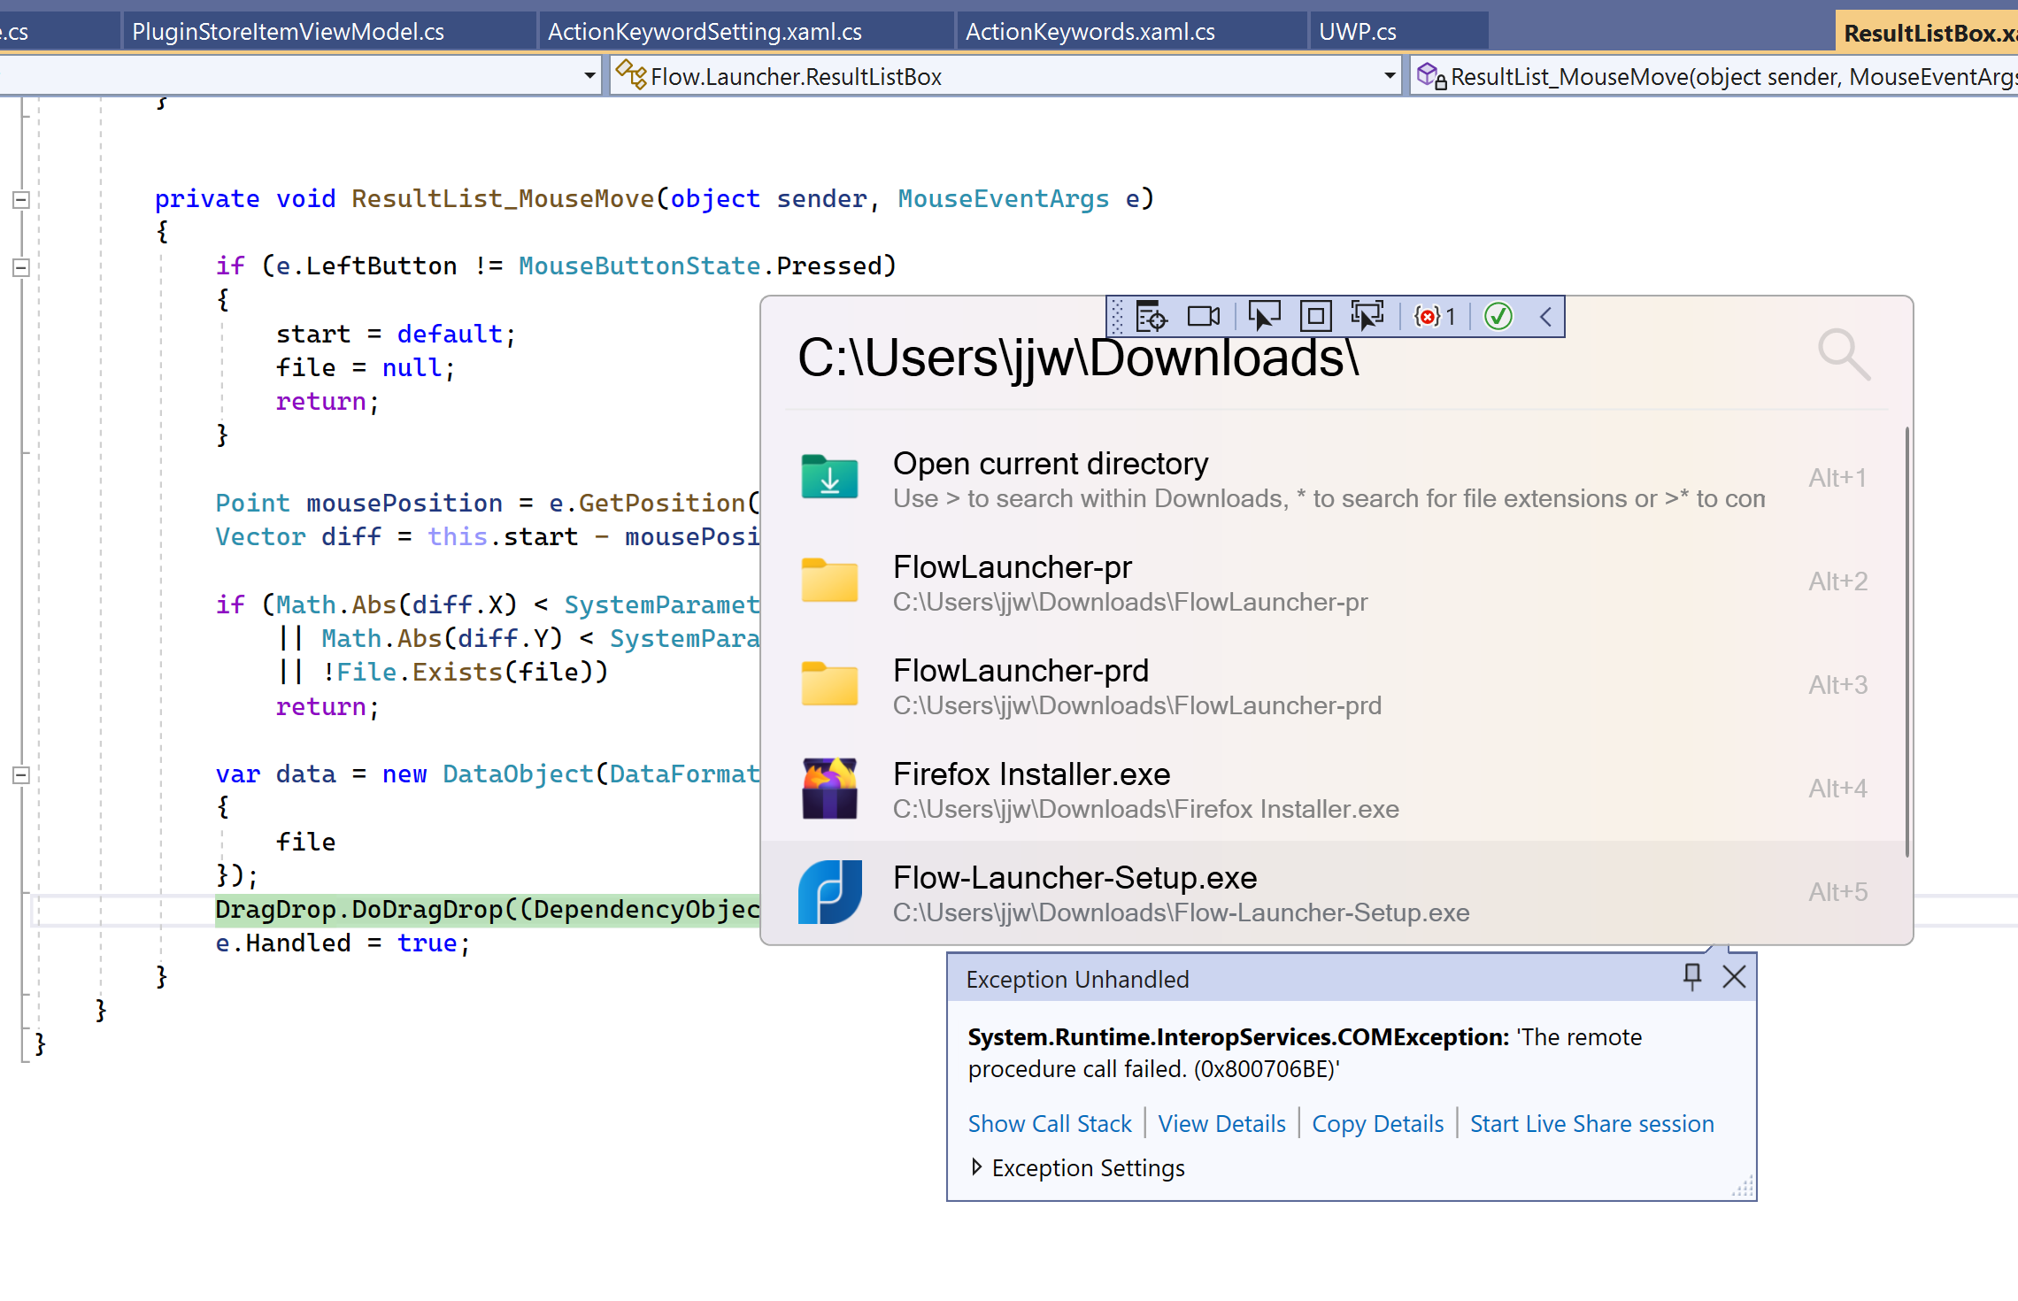
Task: Expand Exception Settings section
Action: (x=977, y=1167)
